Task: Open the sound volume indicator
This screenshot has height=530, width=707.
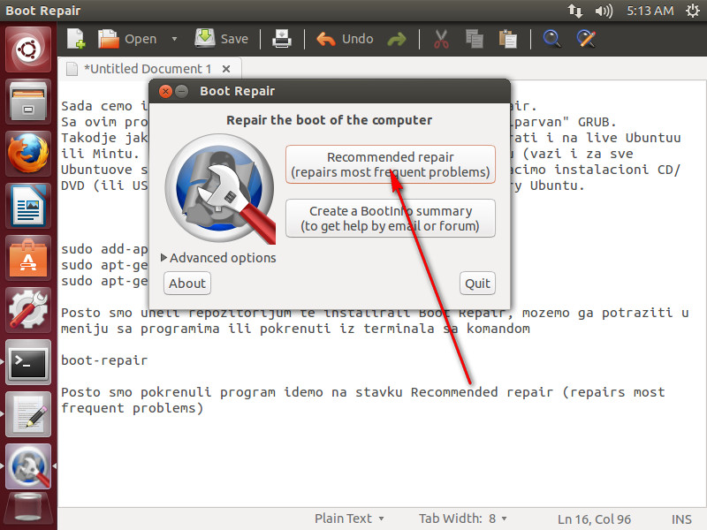Action: pos(604,11)
